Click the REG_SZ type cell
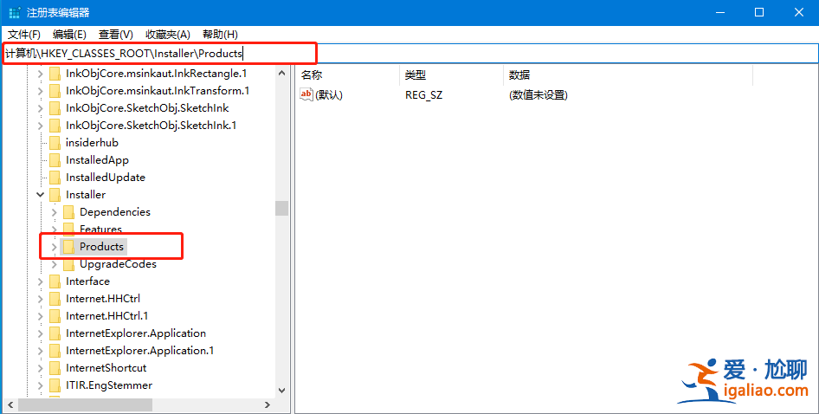819x414 pixels. coord(423,95)
